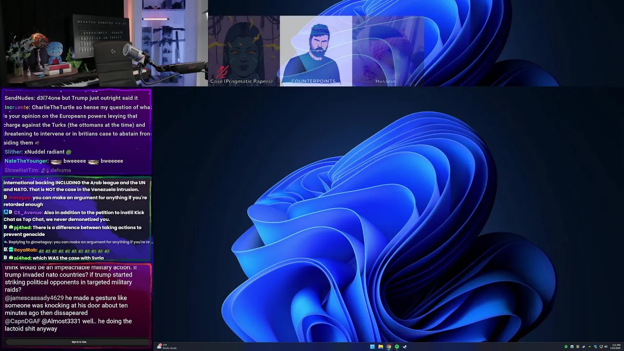
Task: Click the taskbar clock showing 2:31 PM
Action: 616,347
